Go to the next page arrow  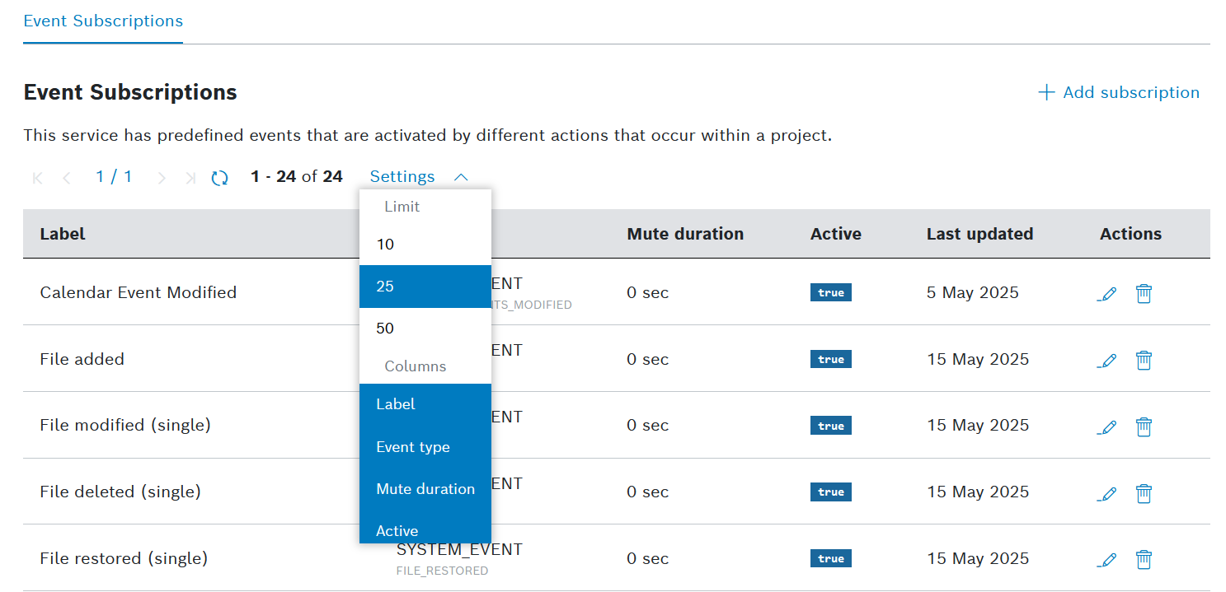tap(162, 178)
